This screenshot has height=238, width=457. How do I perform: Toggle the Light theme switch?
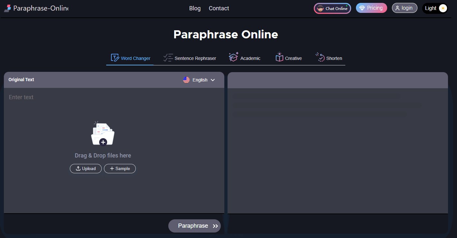pos(435,8)
